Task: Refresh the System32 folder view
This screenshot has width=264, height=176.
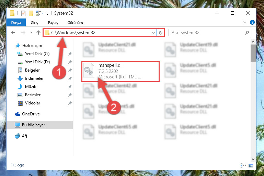Action: (161, 33)
